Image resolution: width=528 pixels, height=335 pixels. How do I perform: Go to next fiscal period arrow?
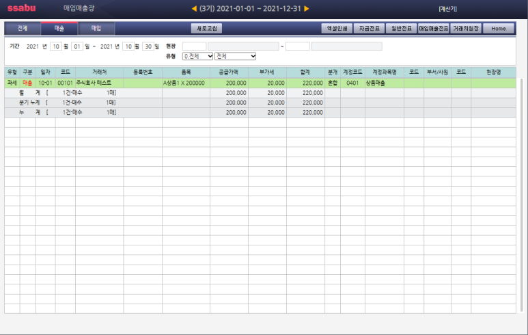pos(307,9)
